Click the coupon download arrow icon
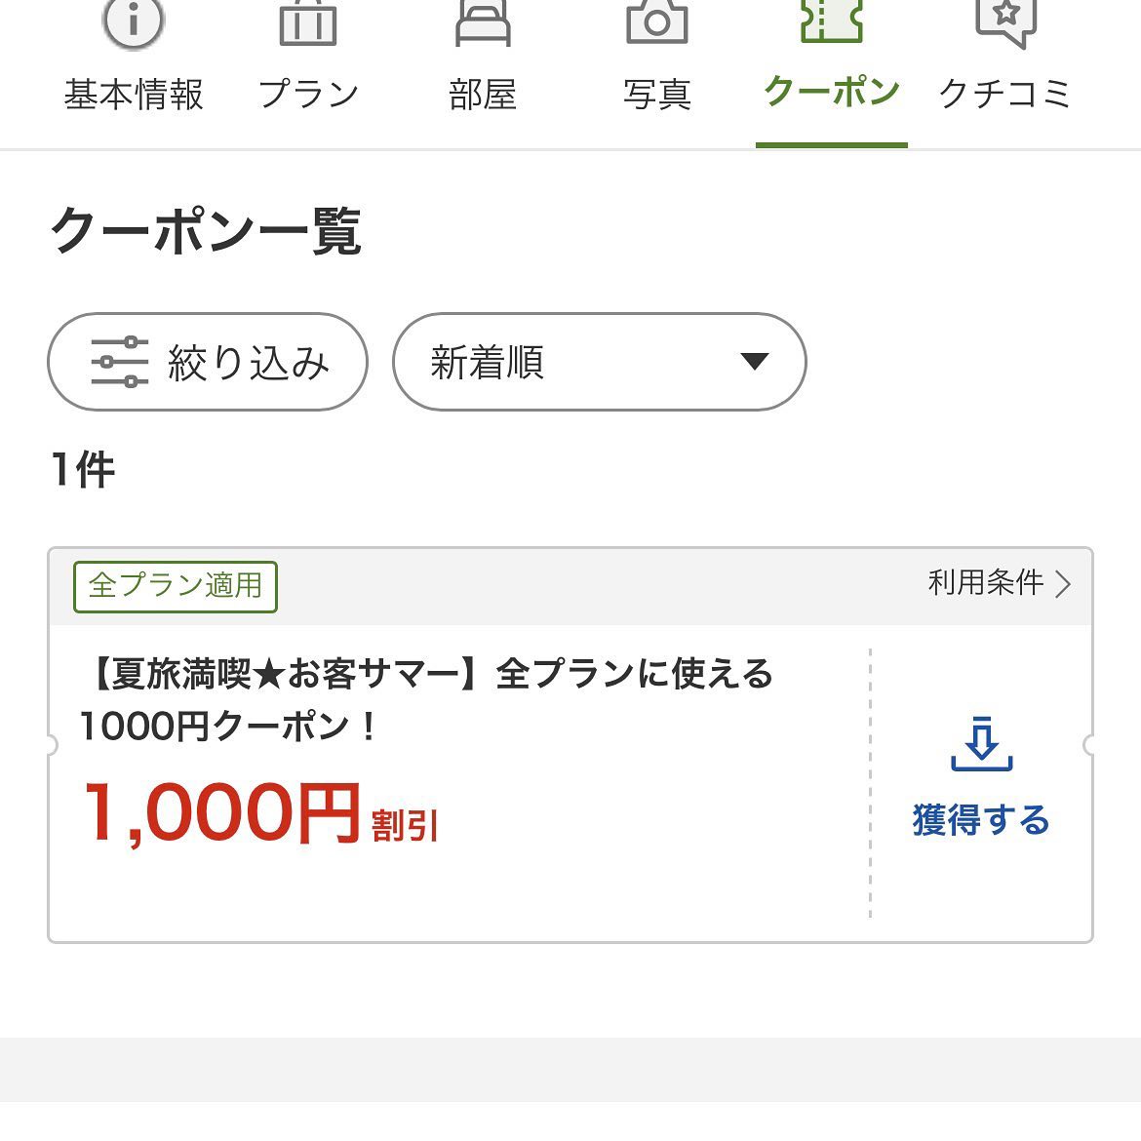 pyautogui.click(x=981, y=745)
